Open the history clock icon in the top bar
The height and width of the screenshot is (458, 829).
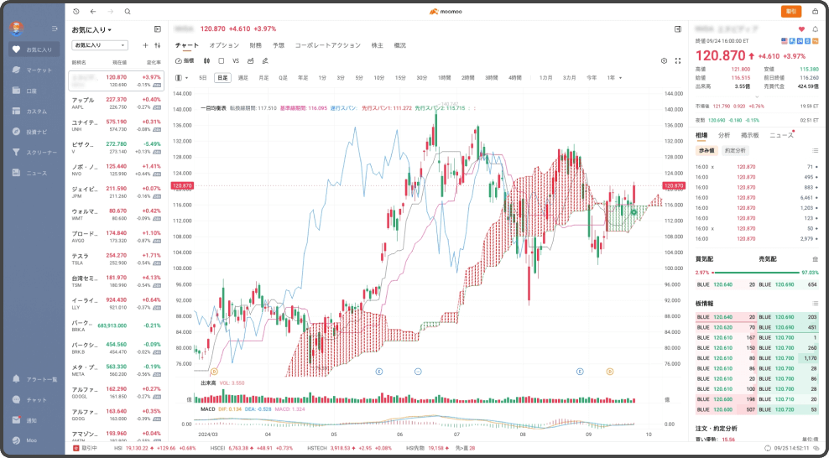click(76, 12)
